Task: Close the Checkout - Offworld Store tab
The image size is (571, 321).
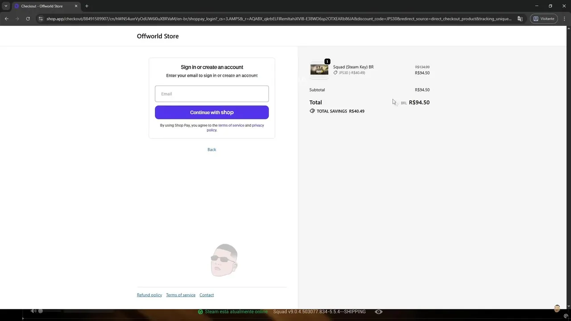Action: click(76, 6)
